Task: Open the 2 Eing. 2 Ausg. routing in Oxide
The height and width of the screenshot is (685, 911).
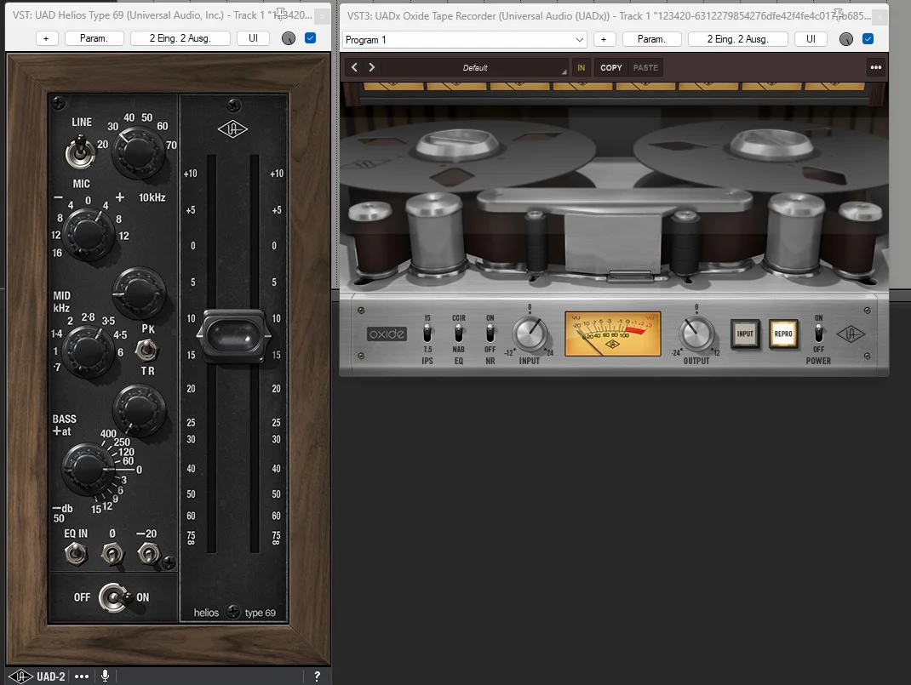Action: click(738, 39)
